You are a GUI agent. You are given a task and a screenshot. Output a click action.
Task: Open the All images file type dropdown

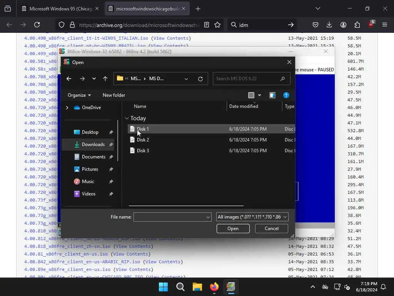pyautogui.click(x=252, y=217)
